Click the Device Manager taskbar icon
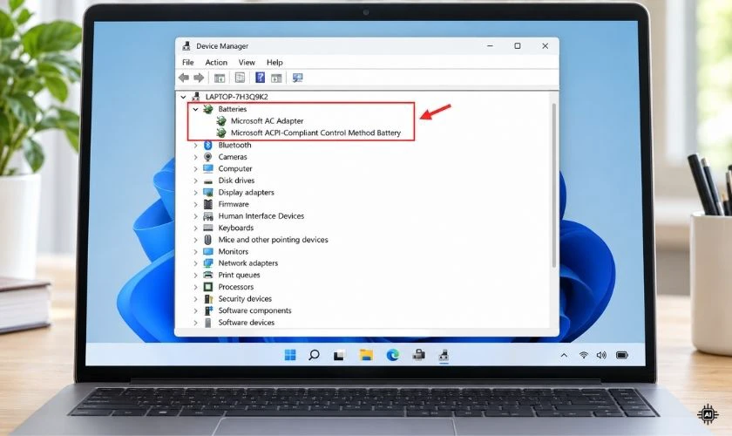The image size is (732, 436). [444, 355]
